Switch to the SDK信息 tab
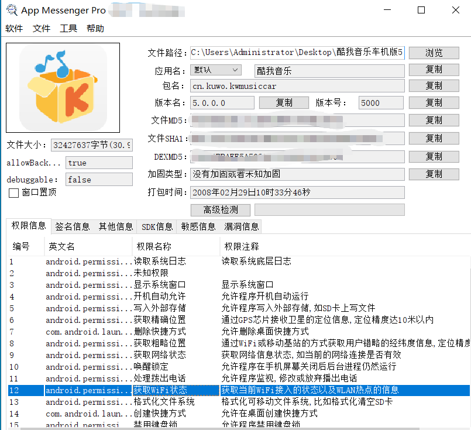 click(x=157, y=226)
